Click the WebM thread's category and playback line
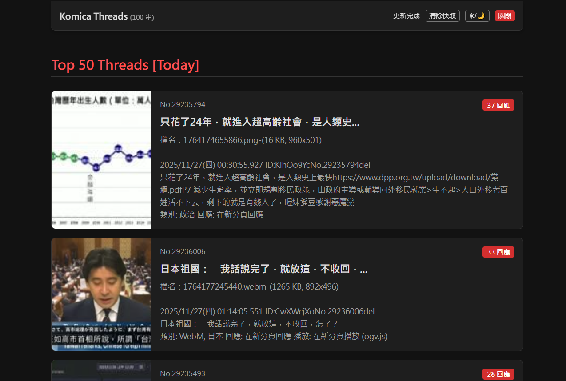This screenshot has width=566, height=381. click(273, 336)
